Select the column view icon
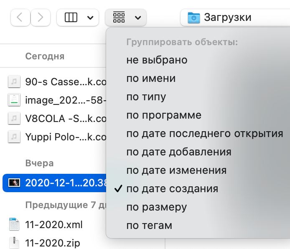This screenshot has width=290, height=249. [71, 18]
